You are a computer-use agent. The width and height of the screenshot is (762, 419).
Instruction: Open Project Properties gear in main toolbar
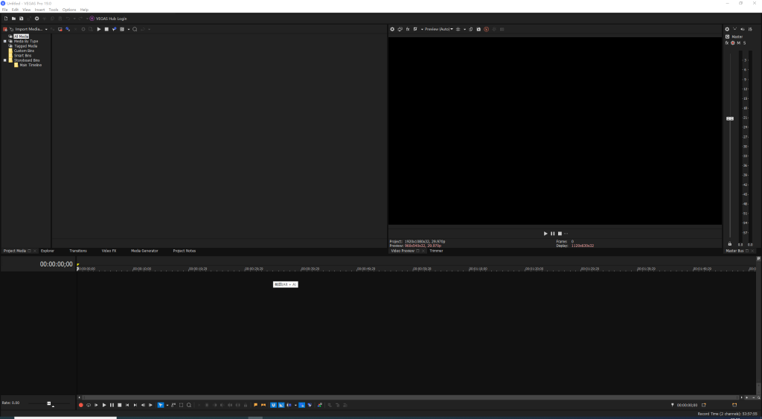(36, 19)
